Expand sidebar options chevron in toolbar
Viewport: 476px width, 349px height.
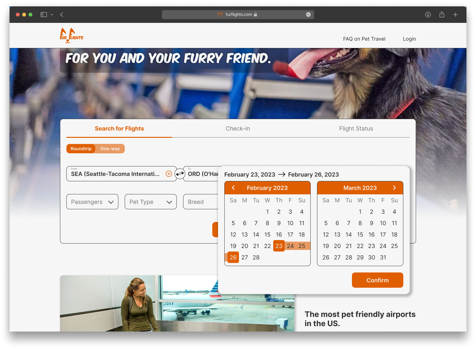tap(52, 15)
